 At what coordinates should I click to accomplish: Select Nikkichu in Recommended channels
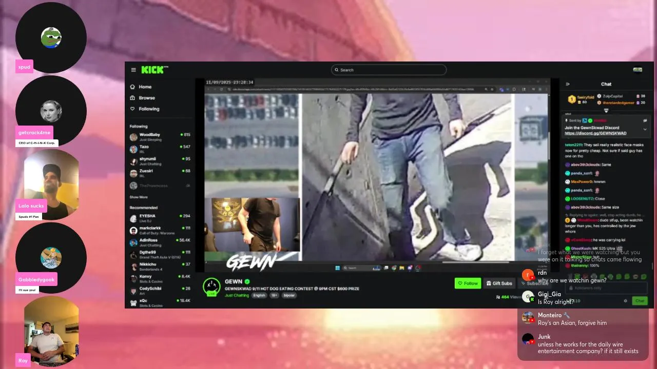pyautogui.click(x=160, y=266)
